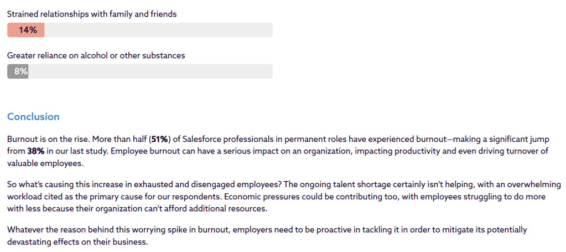Viewport: 566px width, 252px height.
Task: Click the words "devastating effects on their business"
Action: point(77,242)
